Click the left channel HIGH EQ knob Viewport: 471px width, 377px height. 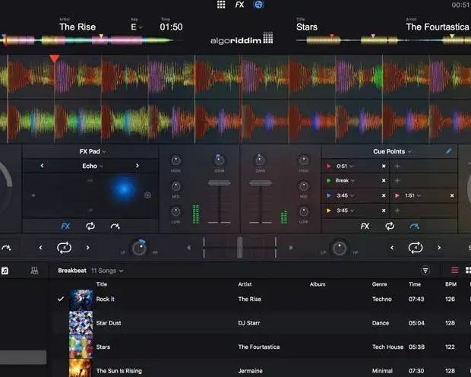click(175, 160)
